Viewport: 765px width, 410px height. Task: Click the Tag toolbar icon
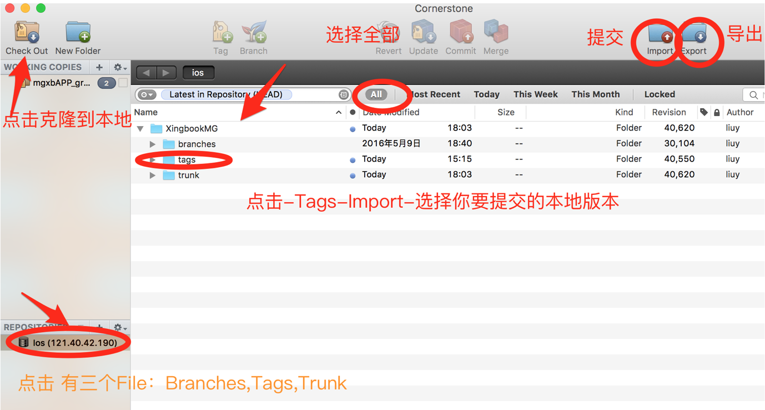click(x=222, y=32)
